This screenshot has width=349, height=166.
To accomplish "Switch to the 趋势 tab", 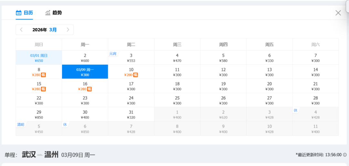I will (x=57, y=13).
